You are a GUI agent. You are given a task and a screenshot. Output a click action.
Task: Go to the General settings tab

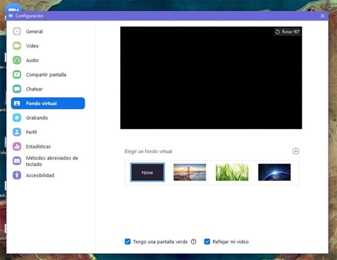coord(34,31)
